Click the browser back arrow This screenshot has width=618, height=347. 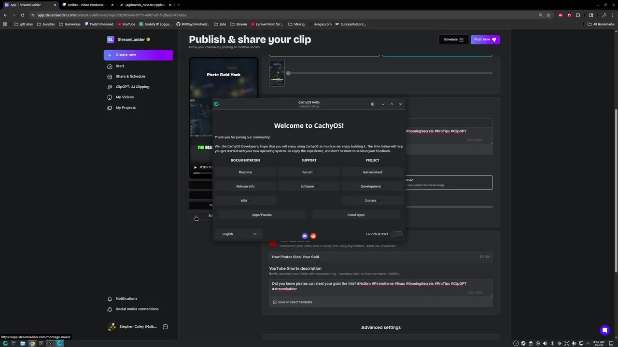click(x=5, y=15)
